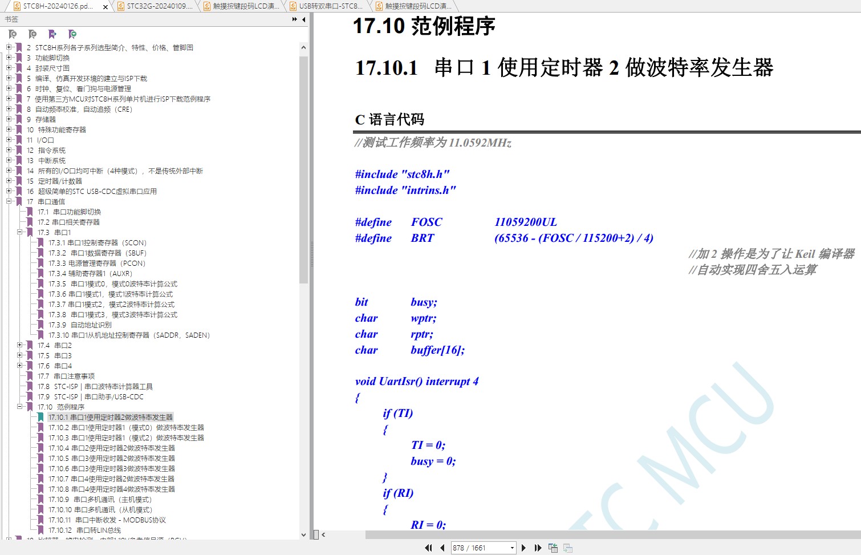Expand bookmark 11 I/O口
Screen dimensions: 861x555
(9, 140)
